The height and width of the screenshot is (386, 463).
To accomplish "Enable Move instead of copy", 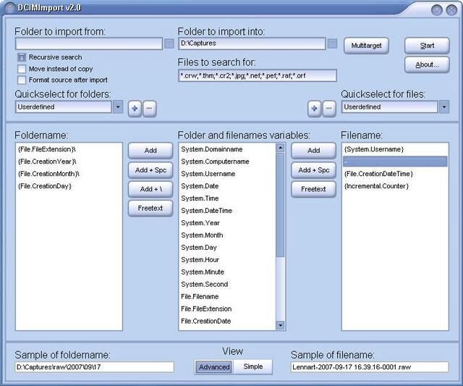I will (22, 69).
